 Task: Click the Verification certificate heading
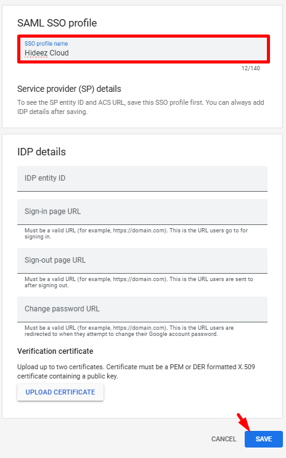[x=55, y=351]
